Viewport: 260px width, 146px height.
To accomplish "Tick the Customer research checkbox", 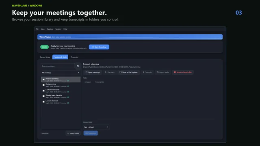I will pos(43,90).
